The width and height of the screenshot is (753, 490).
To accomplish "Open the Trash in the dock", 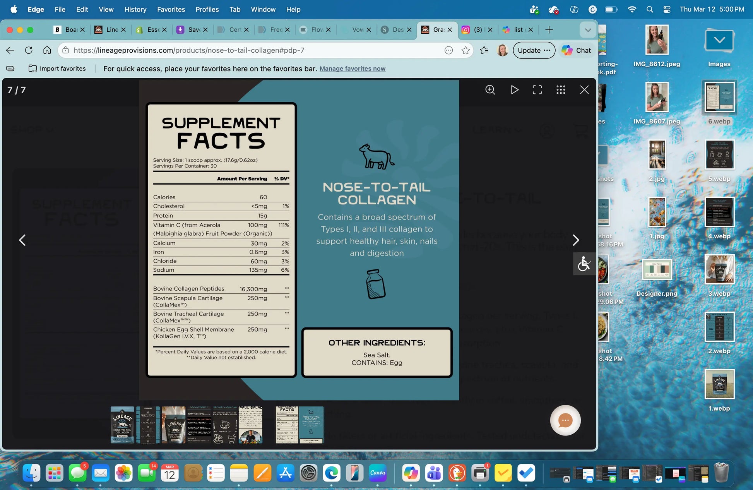I will (721, 473).
